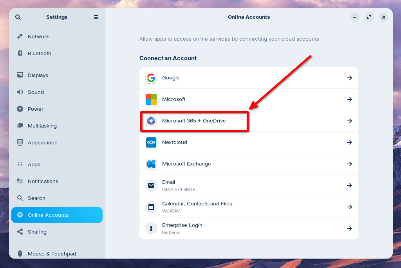This screenshot has width=401, height=268.
Task: Click the Bluetooth sidebar icon
Action: [20, 53]
